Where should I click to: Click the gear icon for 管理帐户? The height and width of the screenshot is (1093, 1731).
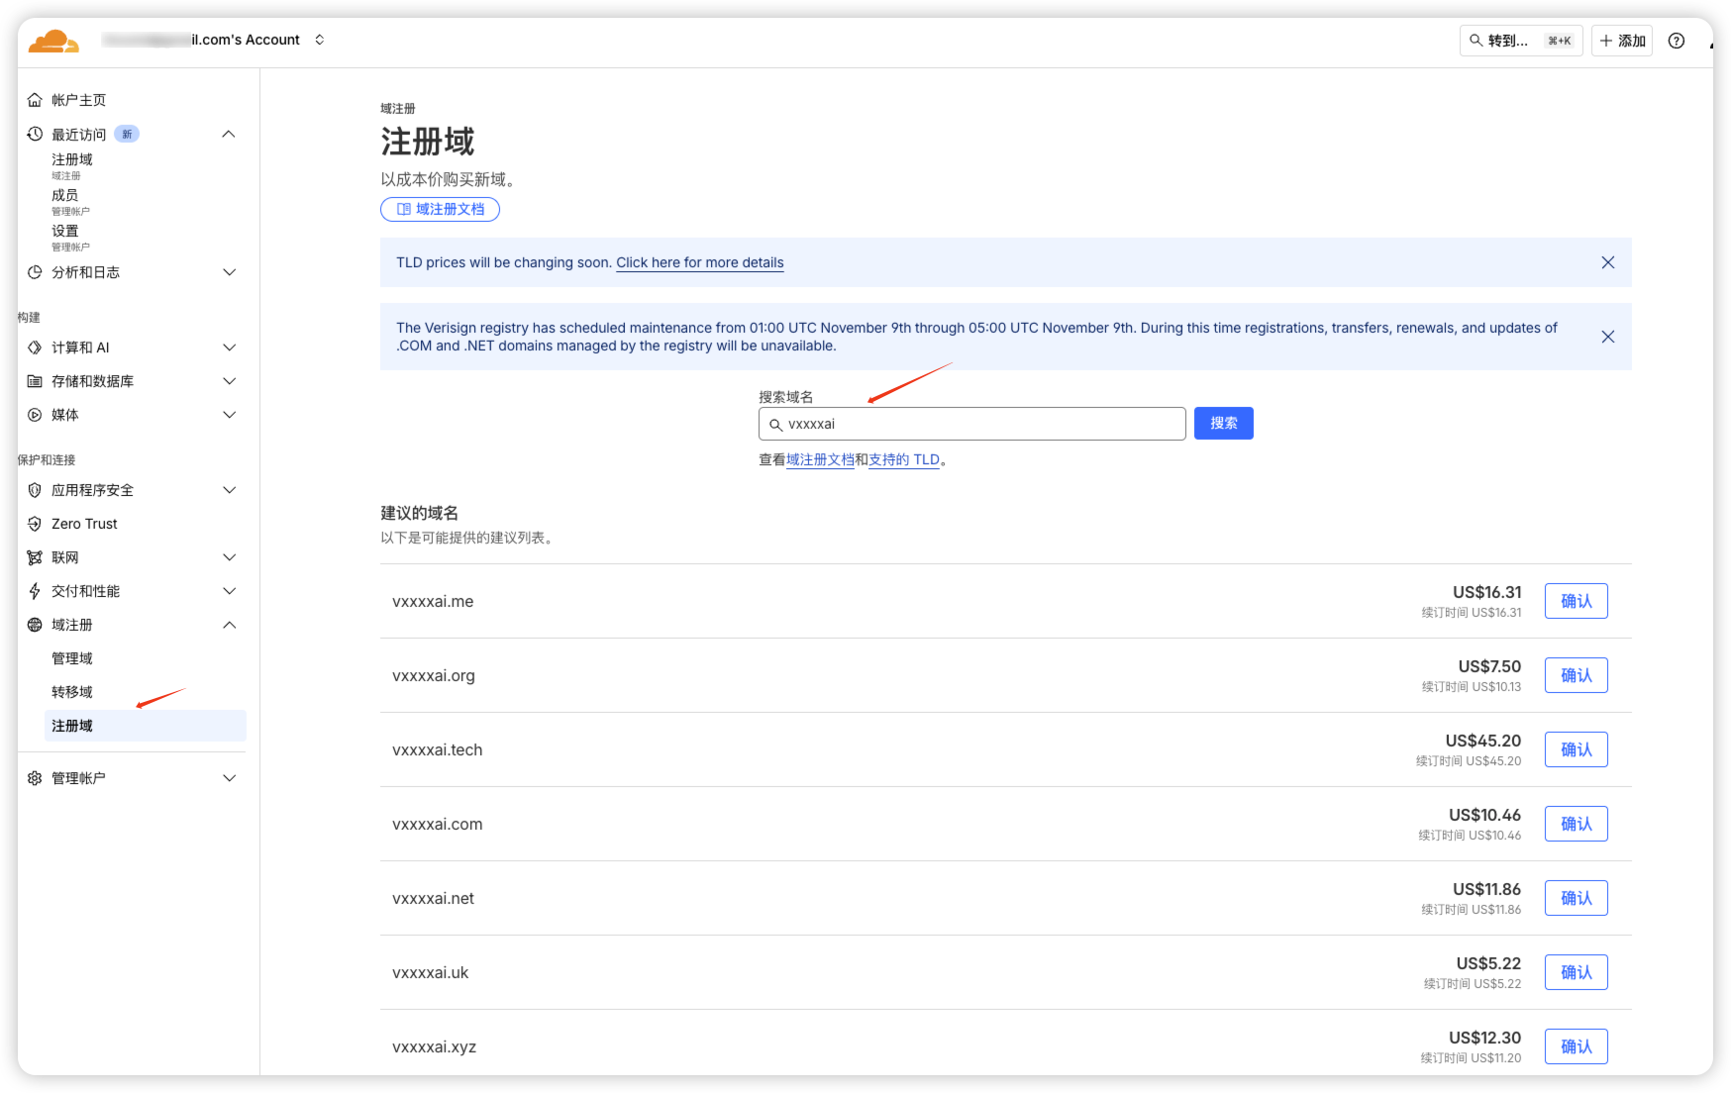35,778
